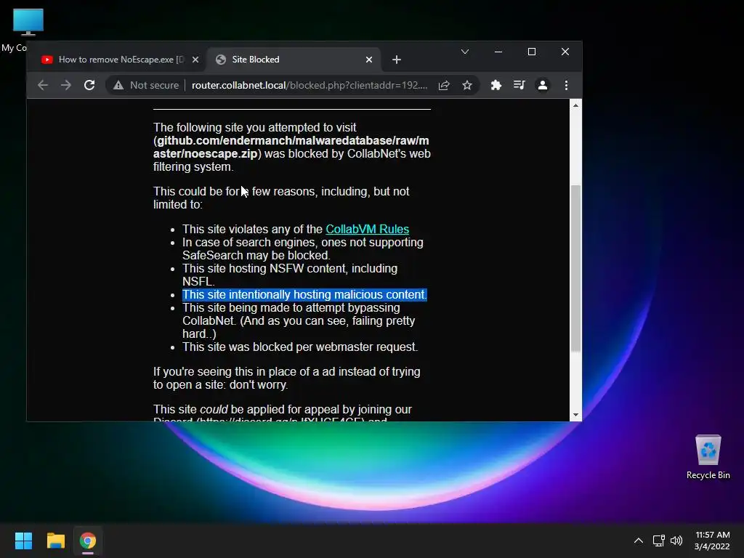Open a new tab with plus button
Screen dimensions: 744x558
[x=397, y=60]
